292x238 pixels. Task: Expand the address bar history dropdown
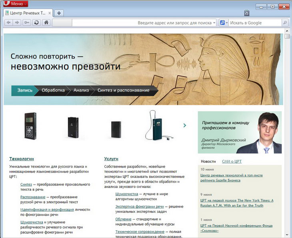[214, 23]
